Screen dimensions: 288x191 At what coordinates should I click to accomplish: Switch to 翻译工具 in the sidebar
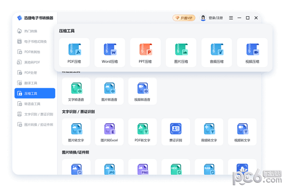[x=35, y=83]
